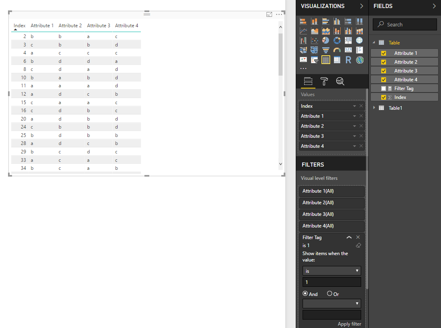Select the filled map visual
441x328 pixels.
tap(303, 50)
